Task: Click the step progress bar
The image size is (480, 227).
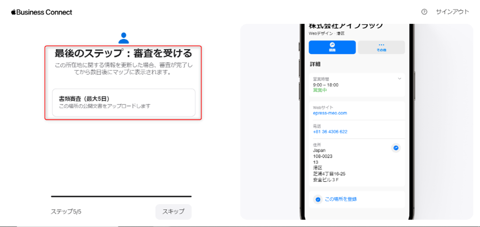Action: (x=121, y=196)
